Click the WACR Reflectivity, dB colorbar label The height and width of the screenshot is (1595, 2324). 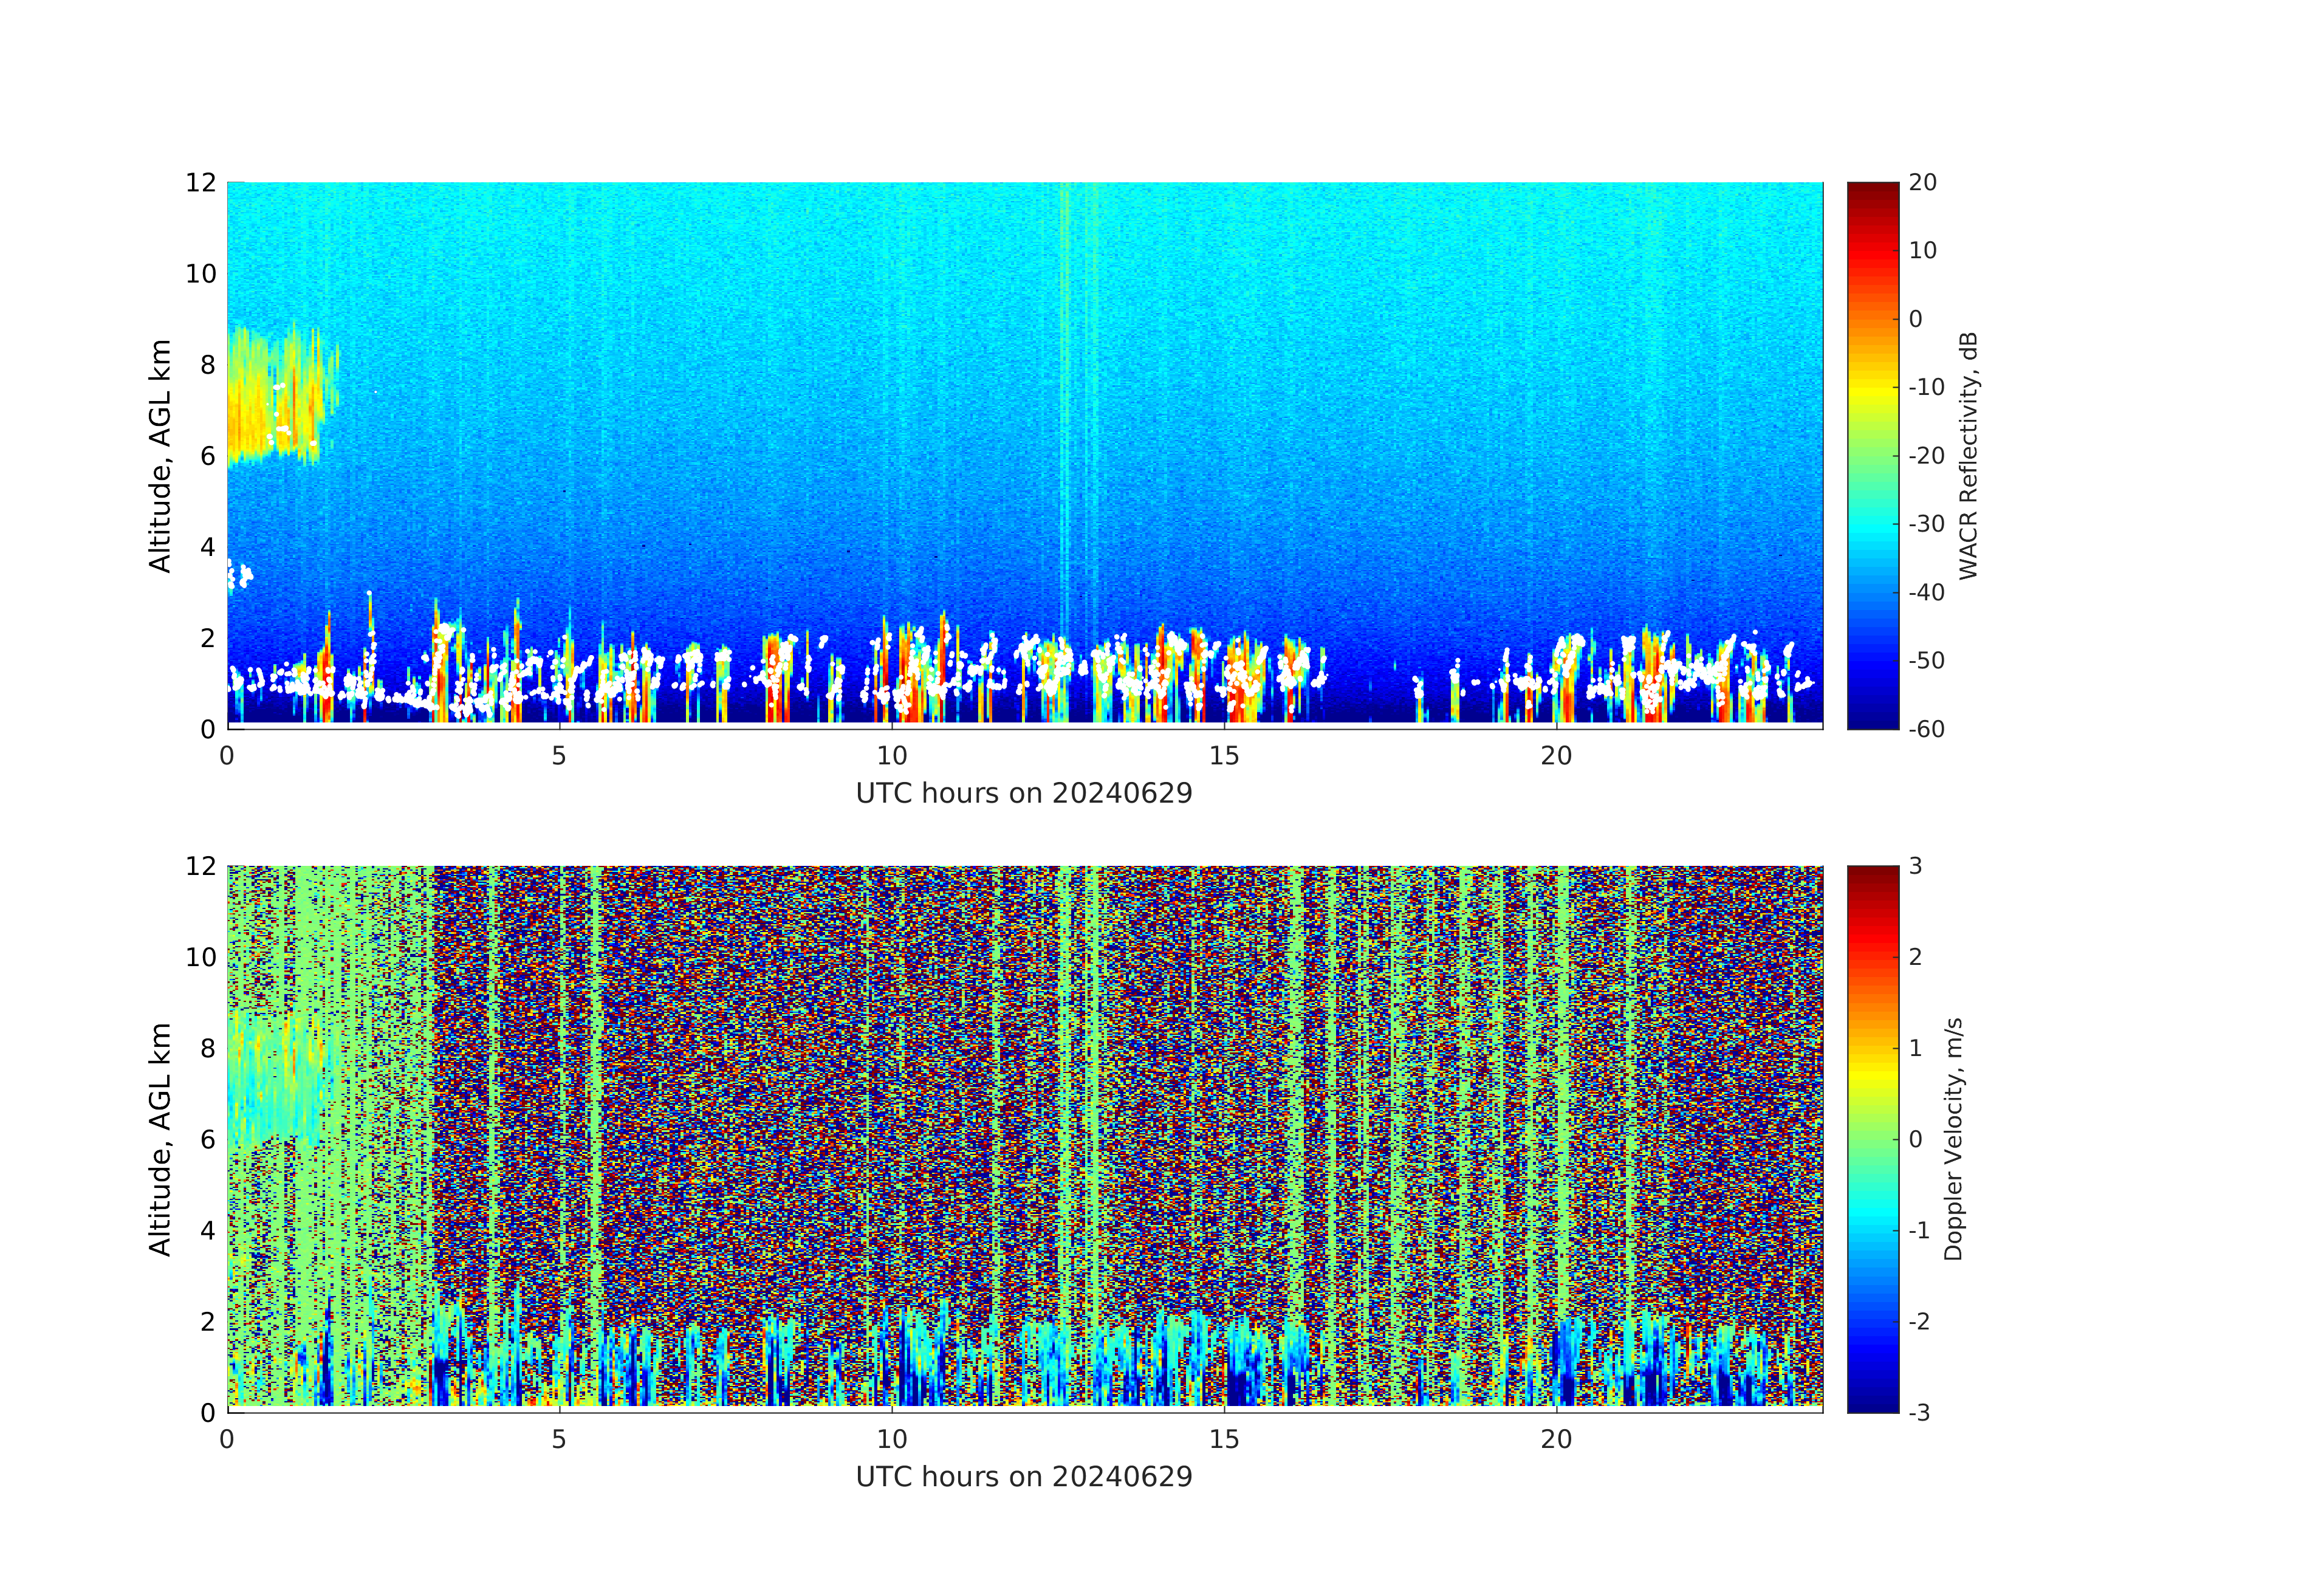1968,455
